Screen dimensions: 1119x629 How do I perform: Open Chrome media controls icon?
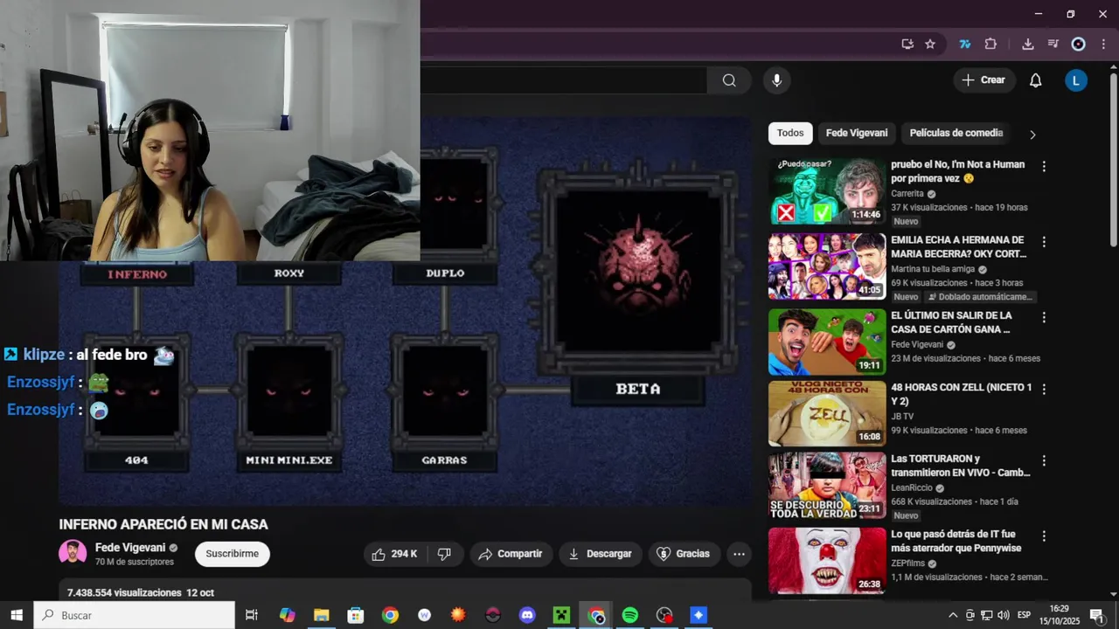[x=1053, y=45]
